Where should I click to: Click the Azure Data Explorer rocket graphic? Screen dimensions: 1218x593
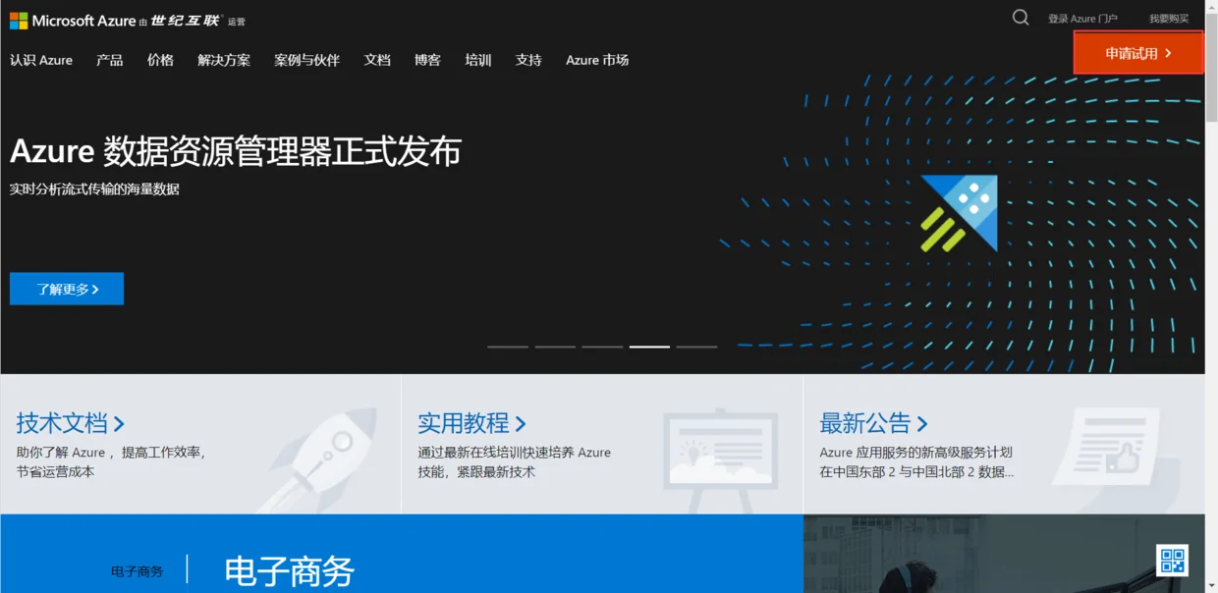pyautogui.click(x=960, y=213)
